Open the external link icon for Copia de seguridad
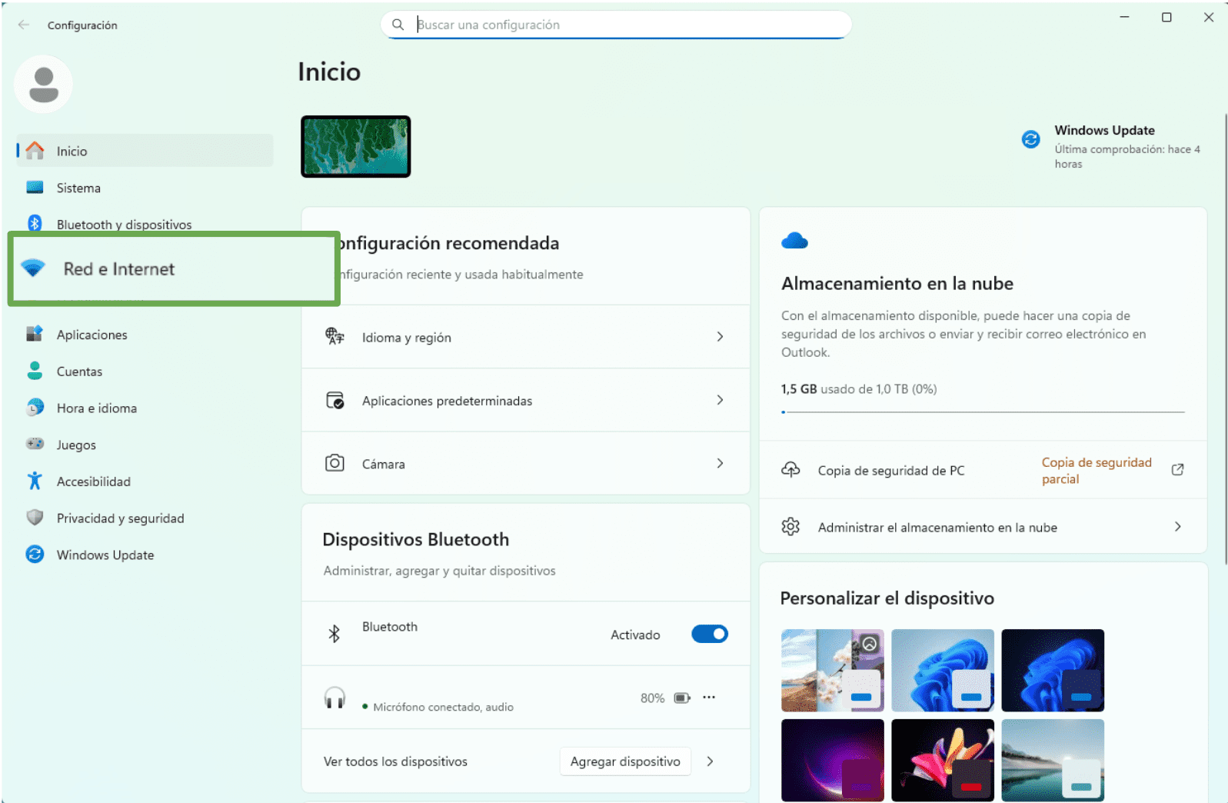 tap(1176, 470)
